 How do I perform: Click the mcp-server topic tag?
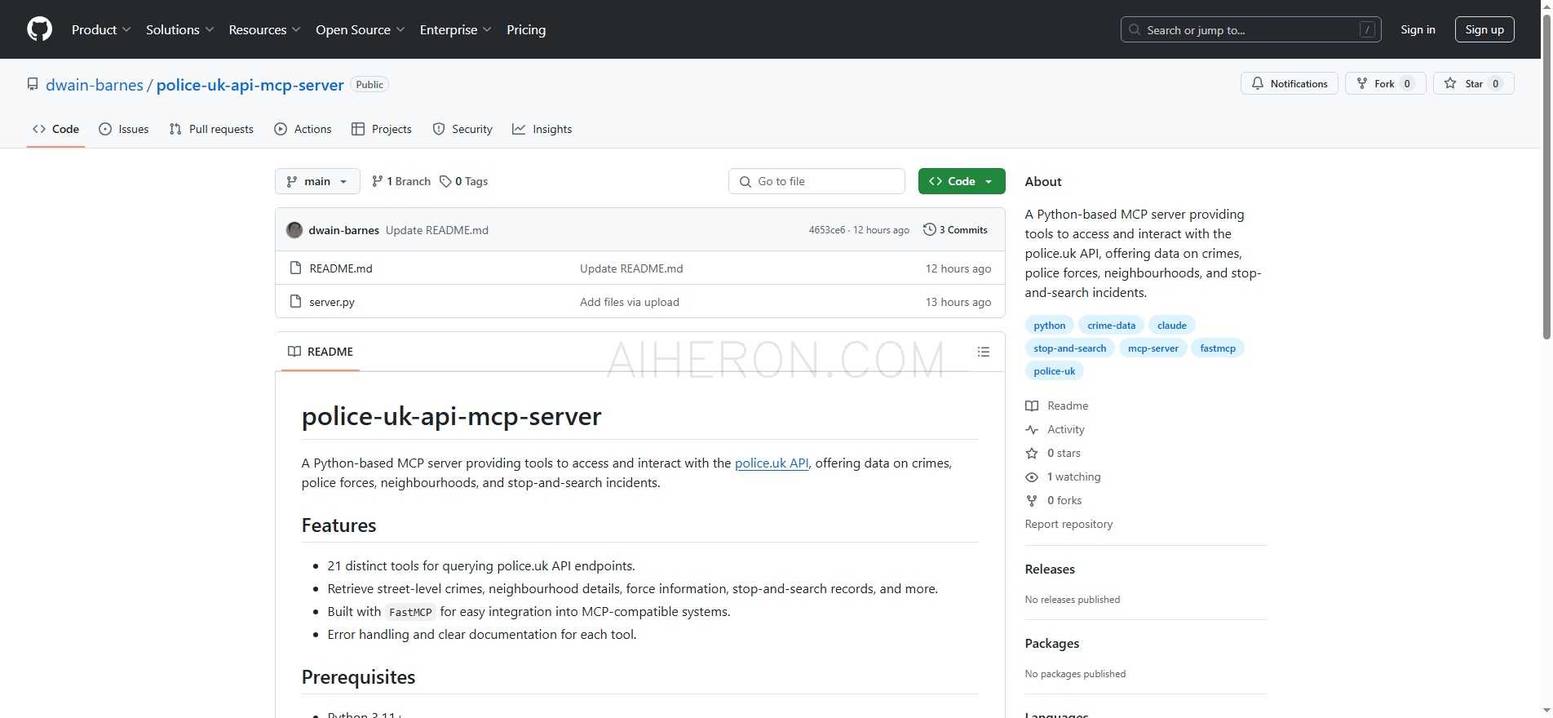[1153, 348]
